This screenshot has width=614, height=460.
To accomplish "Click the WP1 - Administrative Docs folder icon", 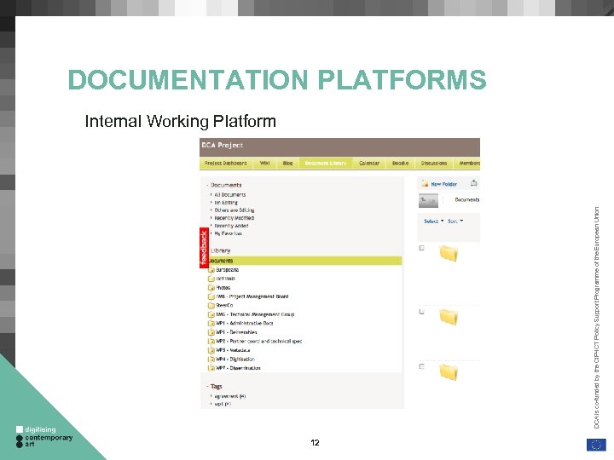I will [x=211, y=324].
